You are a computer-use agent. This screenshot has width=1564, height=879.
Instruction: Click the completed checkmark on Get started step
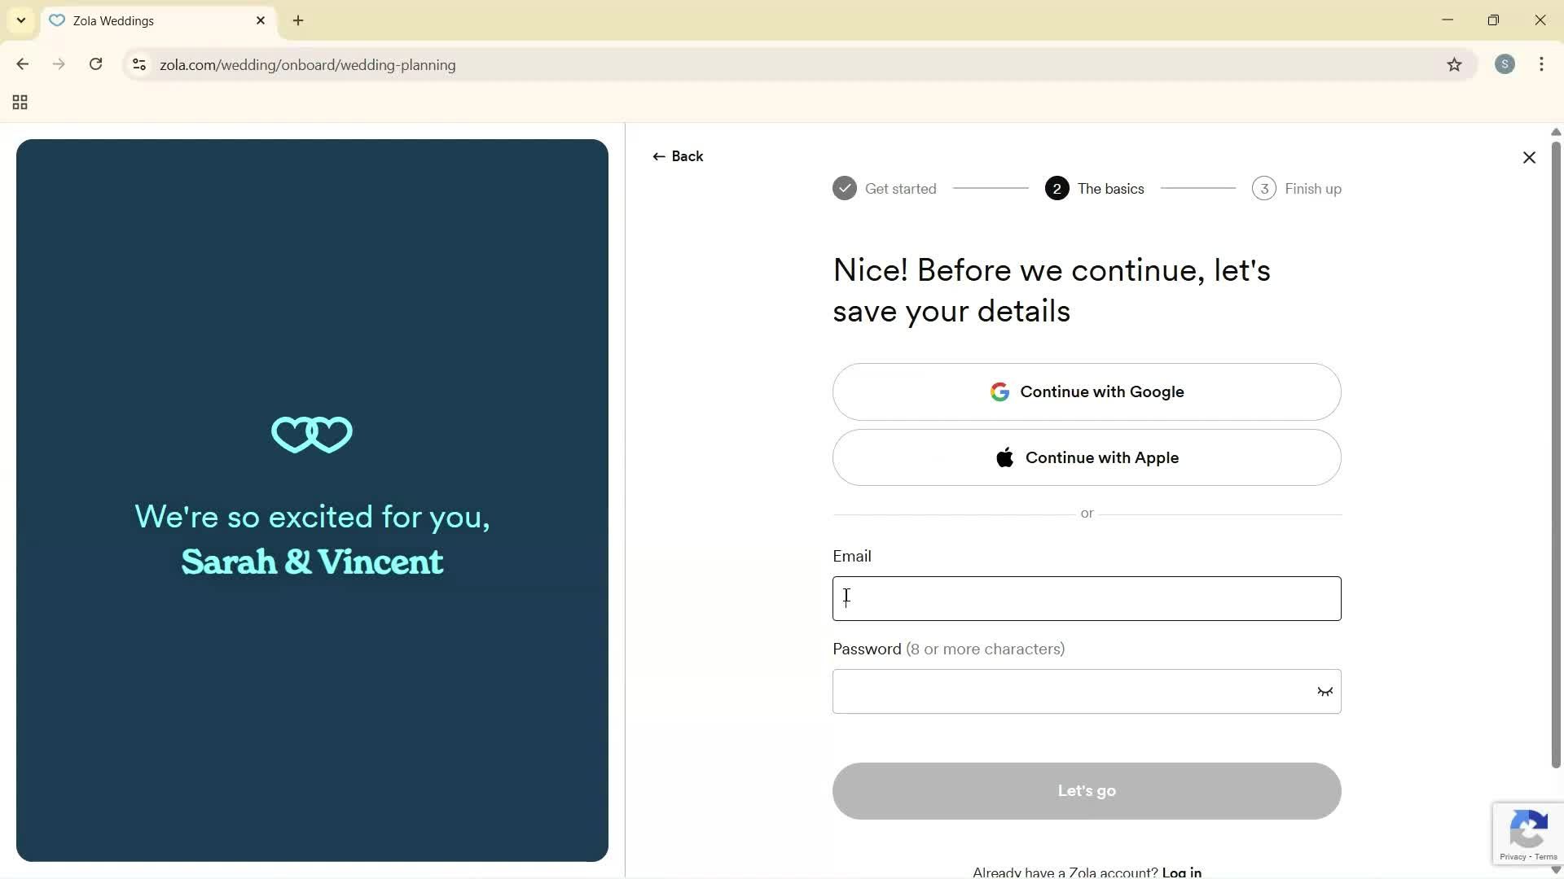845,188
